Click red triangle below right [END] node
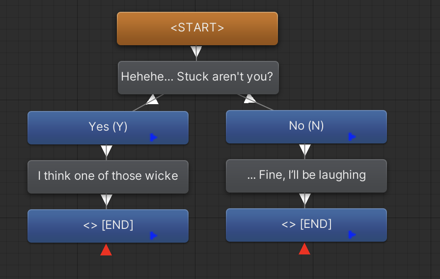The width and height of the screenshot is (440, 279). [x=304, y=249]
